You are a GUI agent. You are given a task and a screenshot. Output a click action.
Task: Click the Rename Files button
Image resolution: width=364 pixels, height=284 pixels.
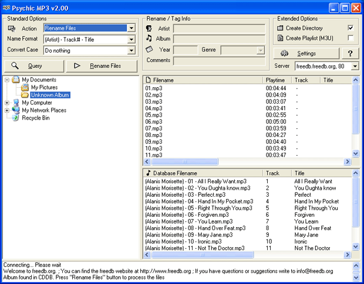(102, 66)
